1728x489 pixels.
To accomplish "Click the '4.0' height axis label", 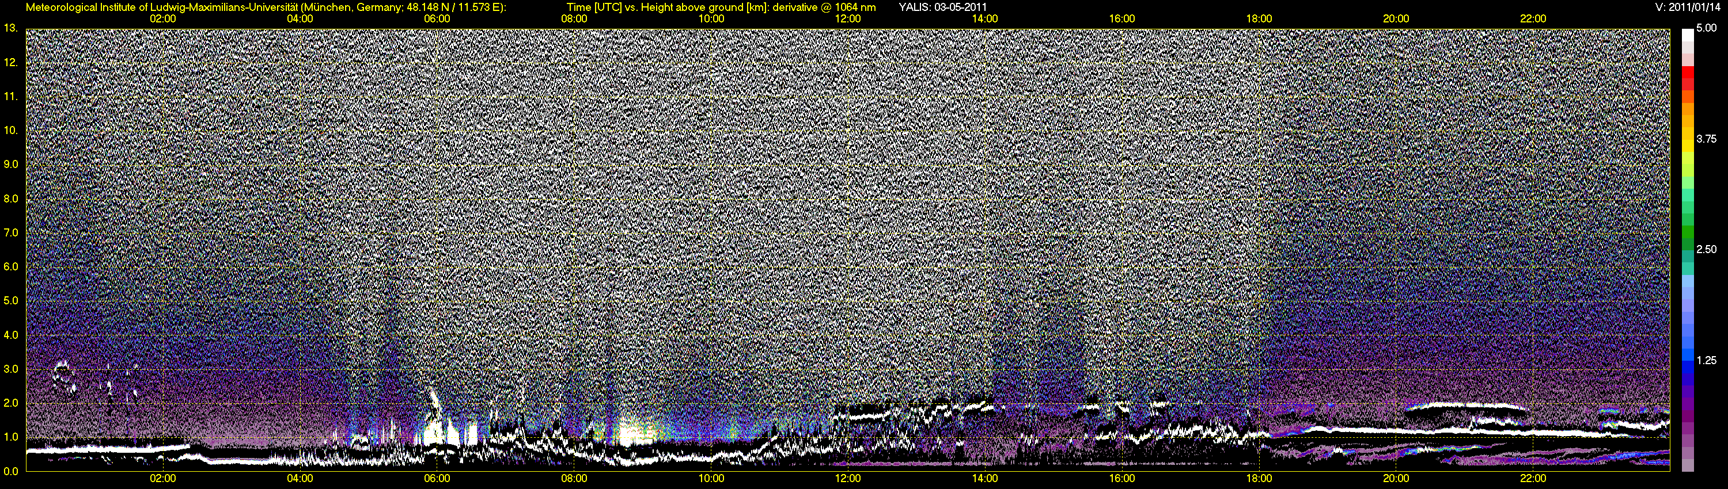I will (11, 335).
